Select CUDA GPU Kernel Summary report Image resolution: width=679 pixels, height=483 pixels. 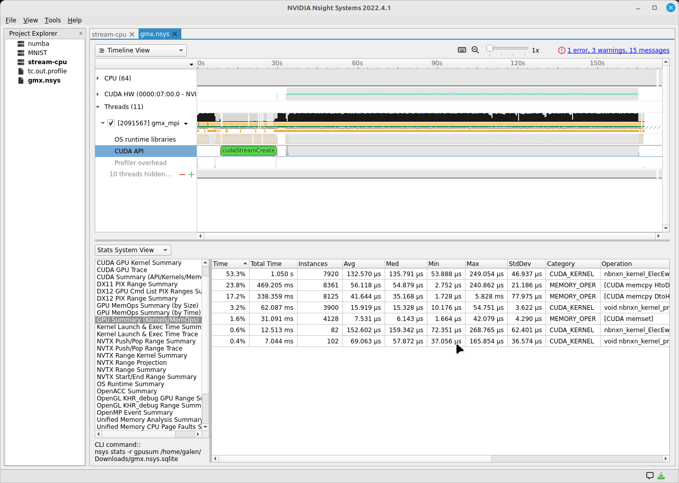(139, 263)
